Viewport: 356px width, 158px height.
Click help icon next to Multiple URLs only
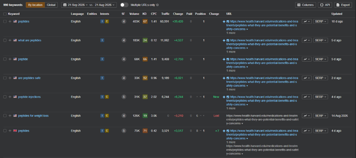point(158,5)
